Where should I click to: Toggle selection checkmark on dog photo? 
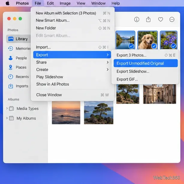[154, 46]
